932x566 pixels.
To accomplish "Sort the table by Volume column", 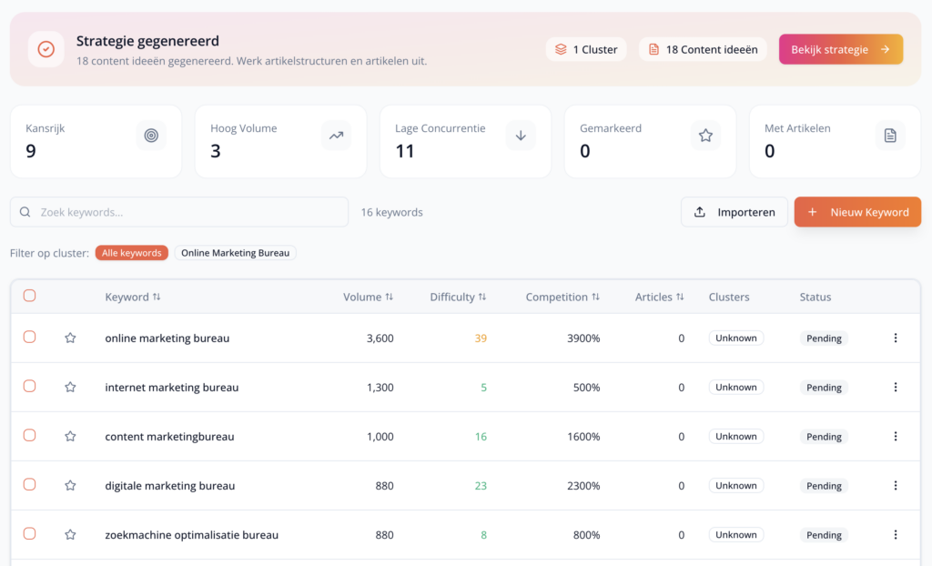I will coord(368,297).
